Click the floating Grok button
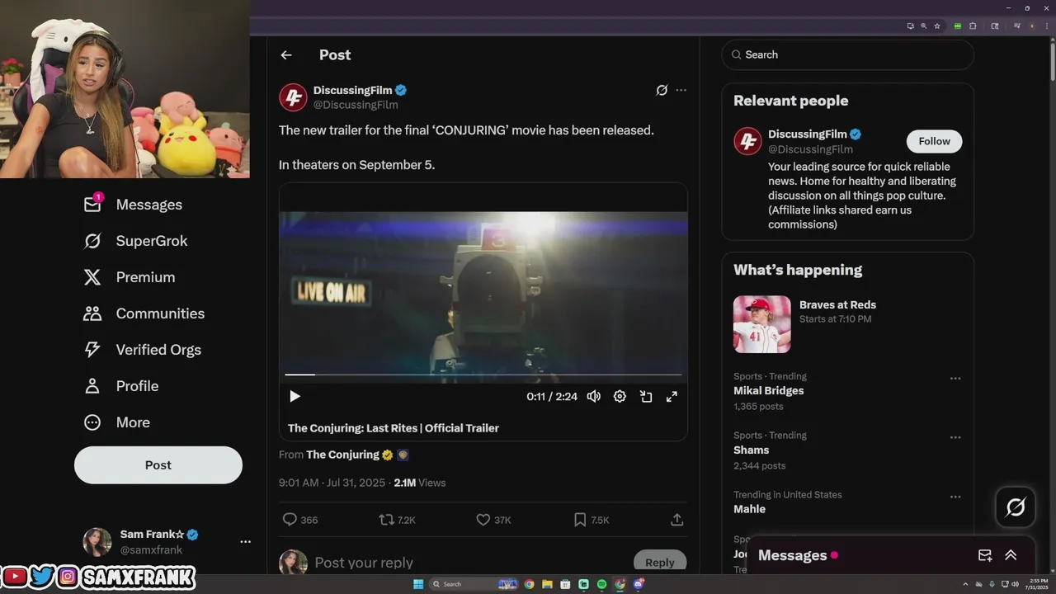This screenshot has width=1056, height=594. pyautogui.click(x=1016, y=507)
